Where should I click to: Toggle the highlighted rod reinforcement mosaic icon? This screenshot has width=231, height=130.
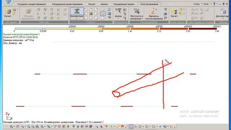pyautogui.click(x=103, y=14)
